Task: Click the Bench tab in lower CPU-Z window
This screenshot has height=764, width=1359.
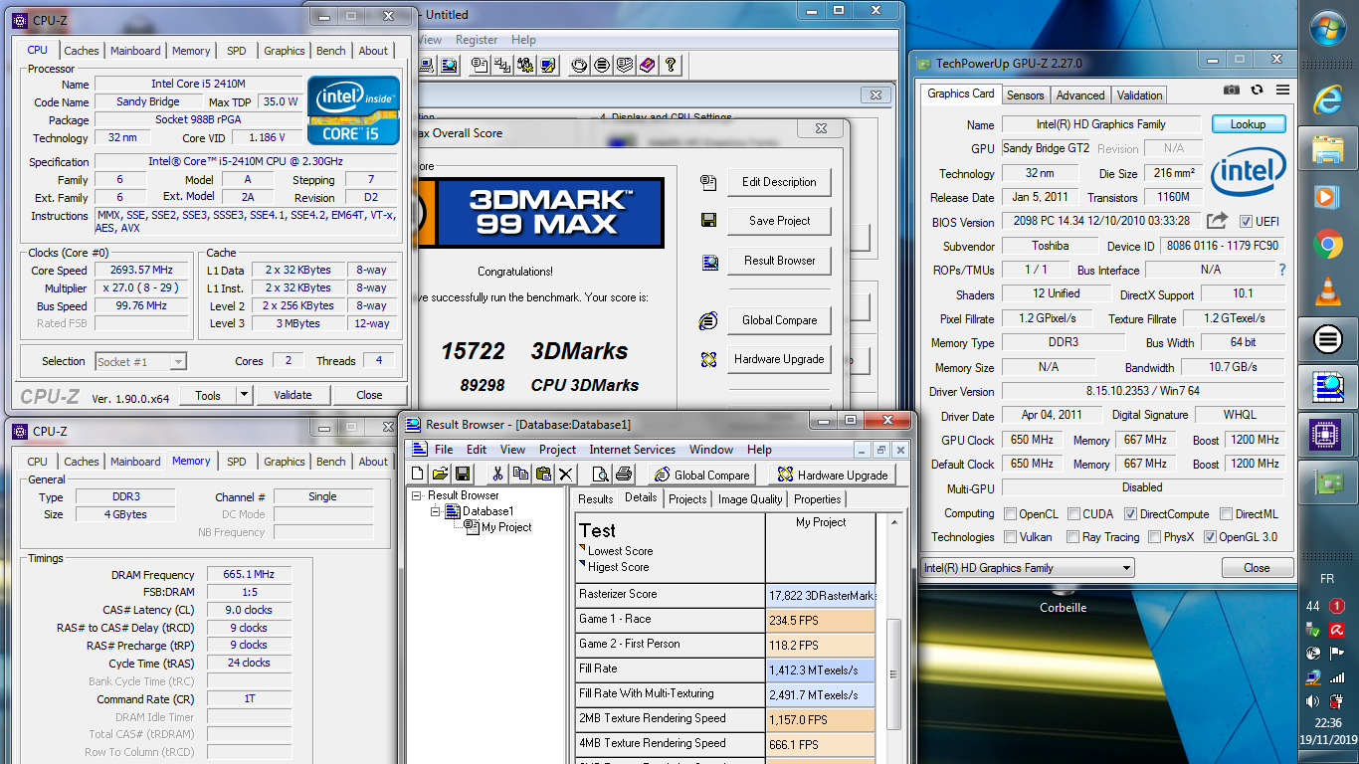Action: 331,462
